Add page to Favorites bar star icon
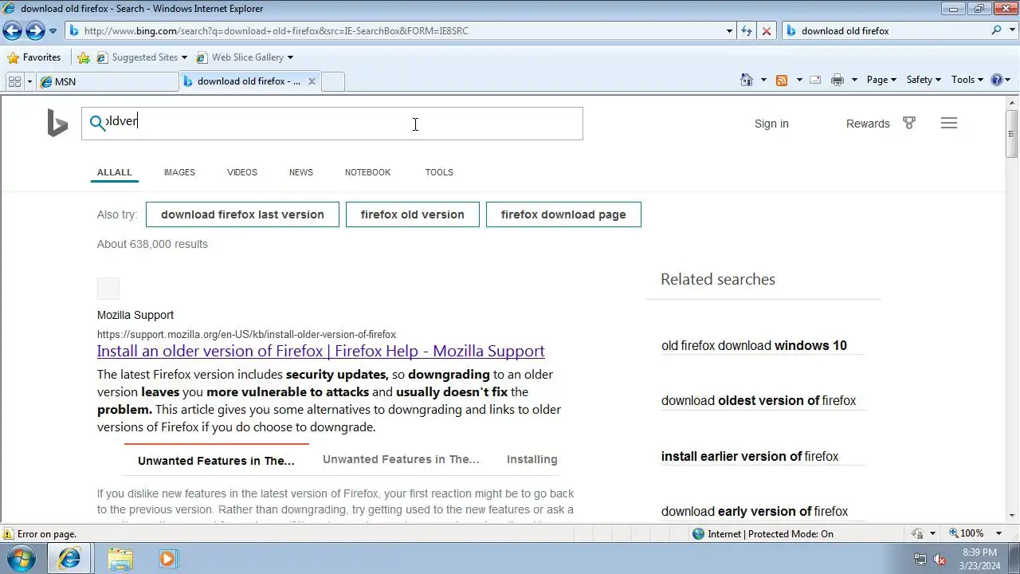The width and height of the screenshot is (1020, 574). pyautogui.click(x=84, y=57)
